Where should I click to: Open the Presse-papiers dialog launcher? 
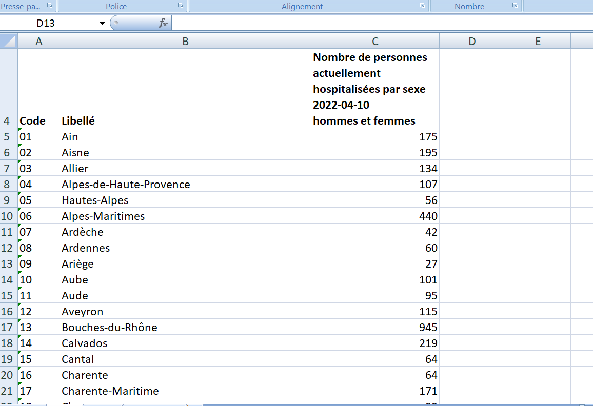pyautogui.click(x=50, y=5)
